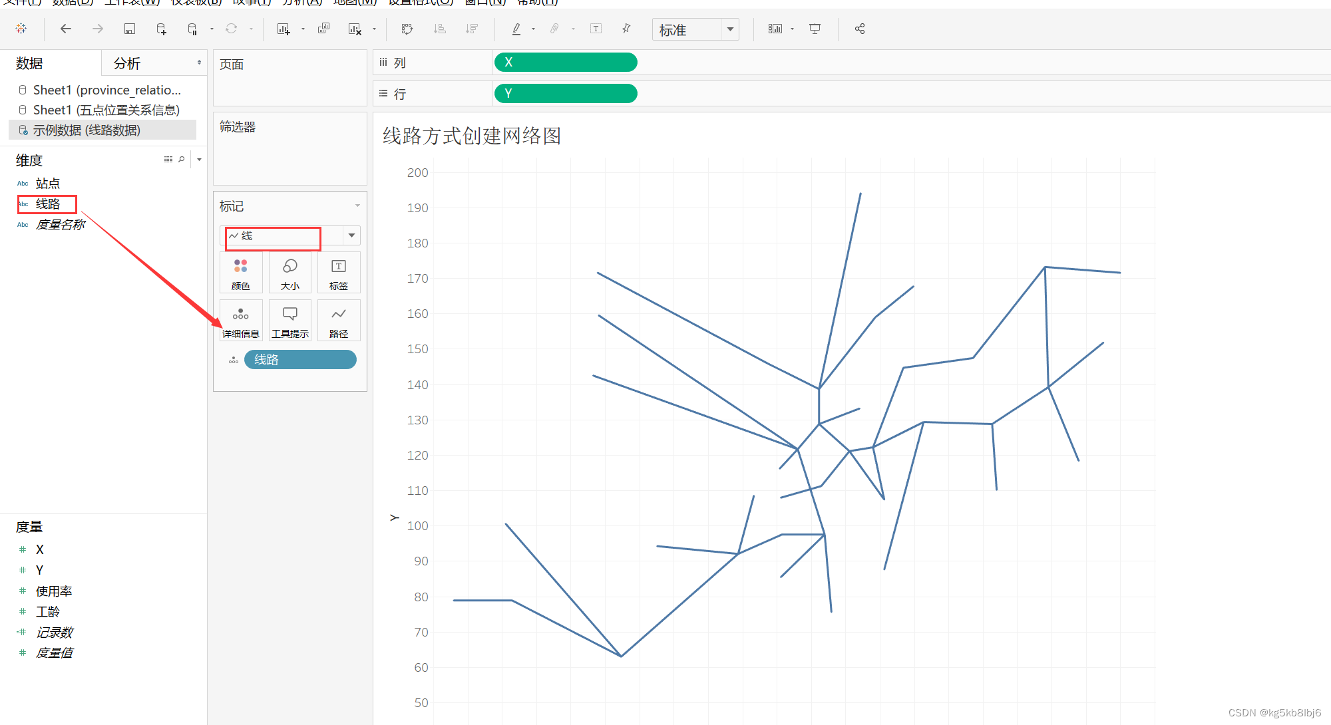Click the detail icon beside 线路 pill
The height and width of the screenshot is (725, 1331).
(x=234, y=360)
